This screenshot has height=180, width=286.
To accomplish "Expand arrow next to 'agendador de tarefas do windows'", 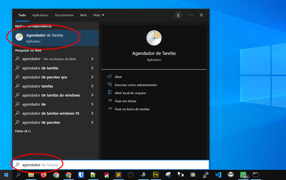I will (92, 95).
